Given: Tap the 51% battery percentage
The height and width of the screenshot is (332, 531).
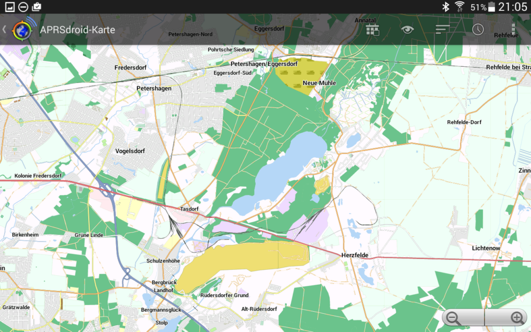Looking at the screenshot, I should (x=478, y=7).
